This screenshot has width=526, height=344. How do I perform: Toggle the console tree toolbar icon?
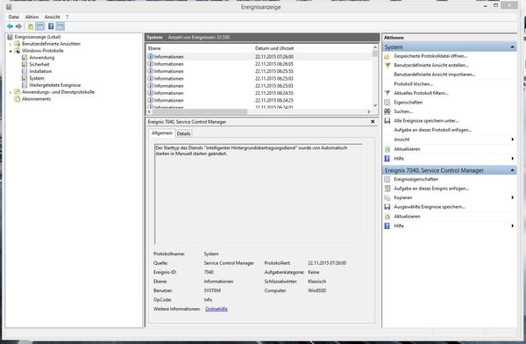40,26
